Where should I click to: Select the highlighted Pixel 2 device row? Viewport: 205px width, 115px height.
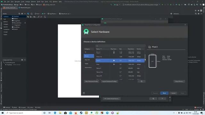120,60
